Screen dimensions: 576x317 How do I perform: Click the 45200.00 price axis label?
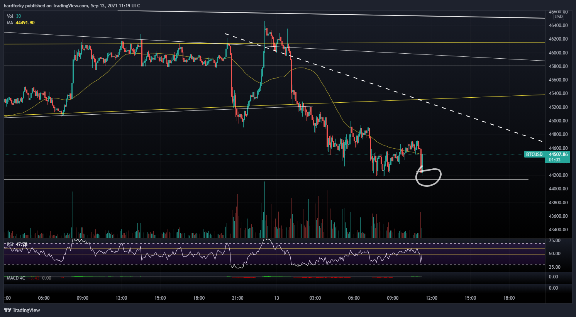(x=558, y=107)
